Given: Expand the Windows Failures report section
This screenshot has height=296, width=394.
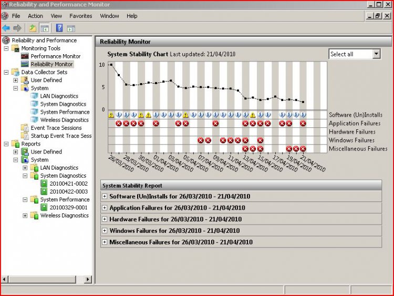Looking at the screenshot, I should (105, 230).
